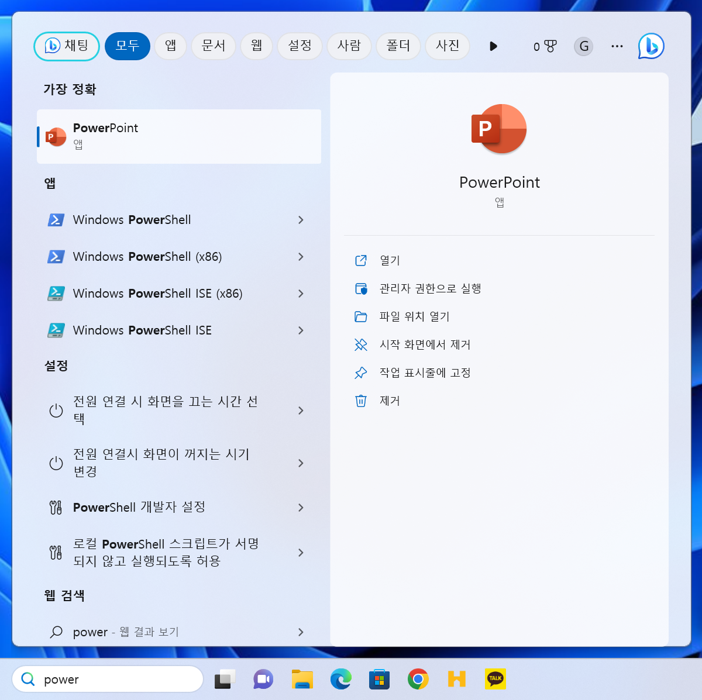Expand chevron for 로컬 PowerShell 스크립트 setting

(x=301, y=552)
